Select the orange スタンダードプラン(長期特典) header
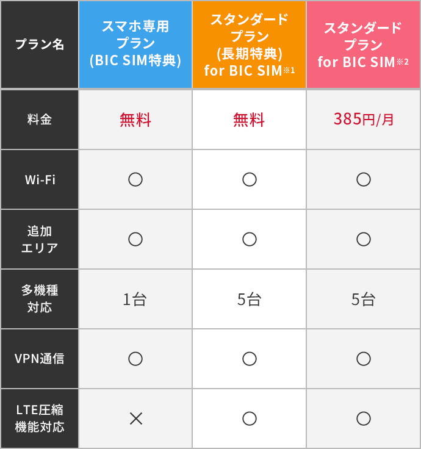Image resolution: width=421 pixels, height=449 pixels. pyautogui.click(x=249, y=44)
